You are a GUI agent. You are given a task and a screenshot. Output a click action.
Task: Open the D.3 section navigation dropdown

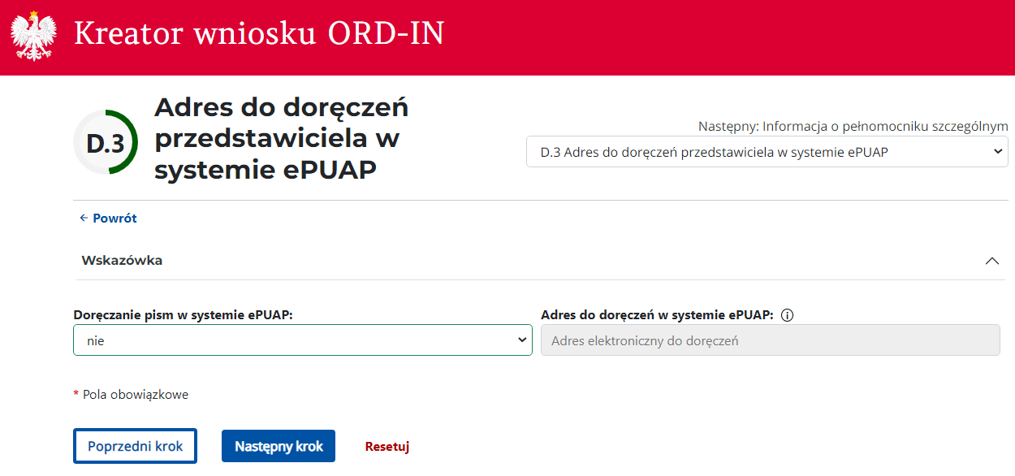click(x=767, y=152)
